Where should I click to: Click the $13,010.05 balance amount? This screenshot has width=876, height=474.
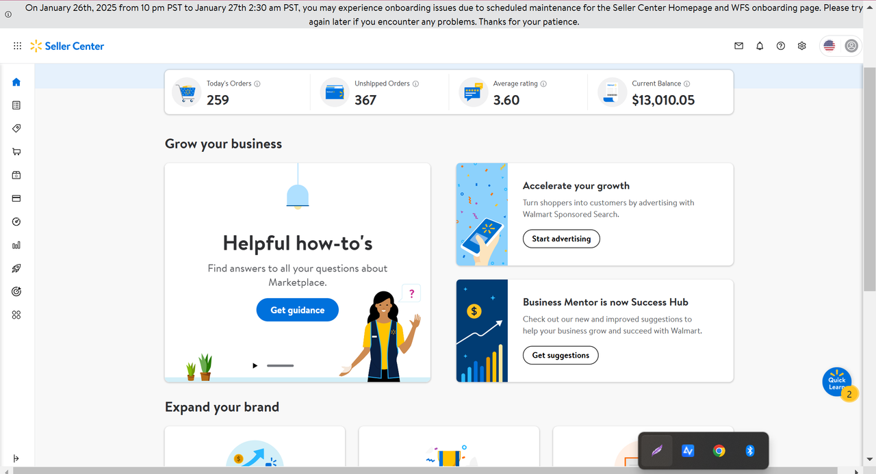tap(663, 100)
